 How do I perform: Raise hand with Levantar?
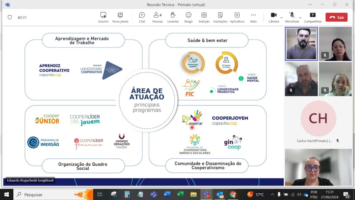(x=173, y=17)
